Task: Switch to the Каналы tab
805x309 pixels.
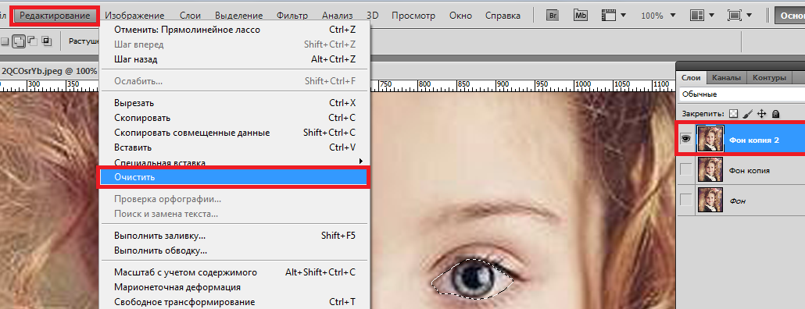Action: (x=726, y=78)
